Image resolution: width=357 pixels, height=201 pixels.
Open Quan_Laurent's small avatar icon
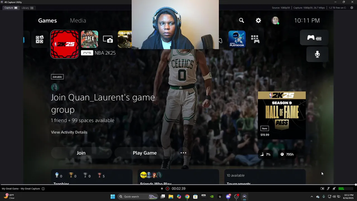coord(54,87)
